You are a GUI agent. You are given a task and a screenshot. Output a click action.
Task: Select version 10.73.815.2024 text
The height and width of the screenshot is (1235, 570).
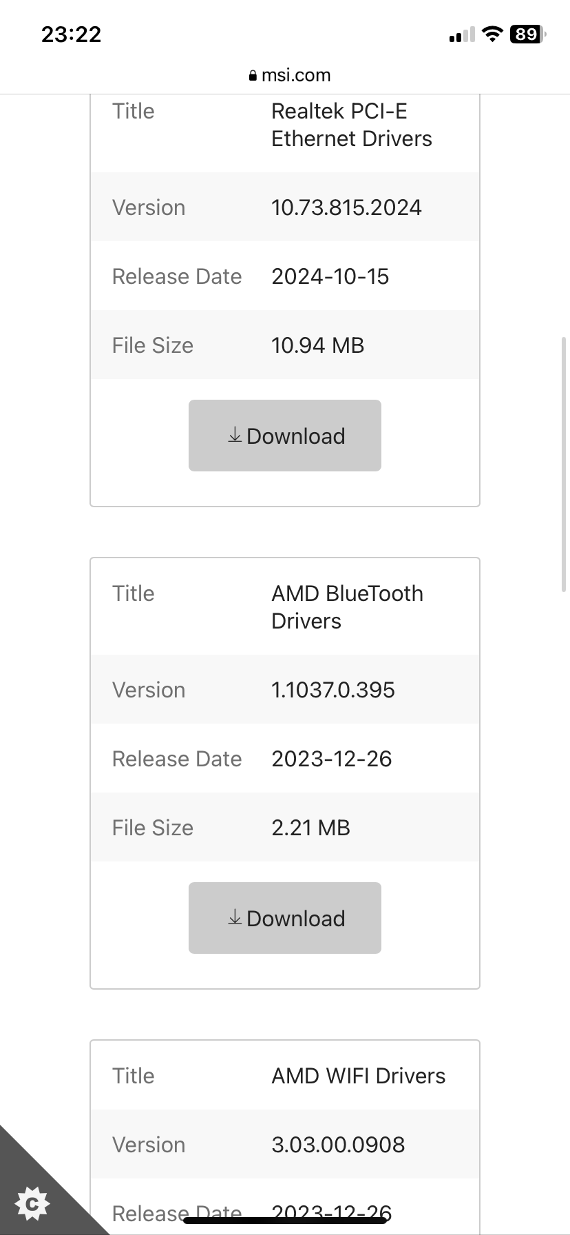click(x=346, y=207)
